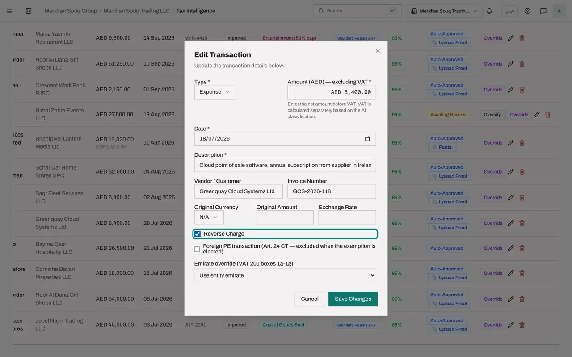Switch language to Arabic

(510, 11)
